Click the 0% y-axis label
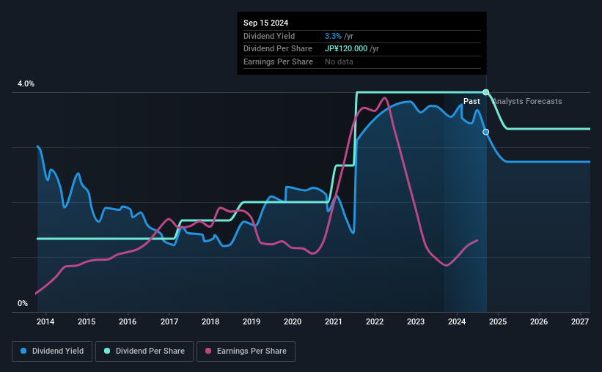This screenshot has width=602, height=372. click(23, 303)
